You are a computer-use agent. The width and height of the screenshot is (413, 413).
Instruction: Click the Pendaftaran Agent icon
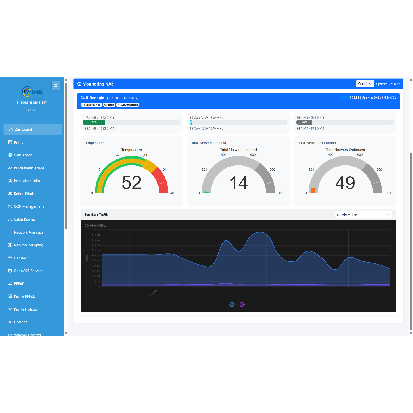tap(10, 168)
